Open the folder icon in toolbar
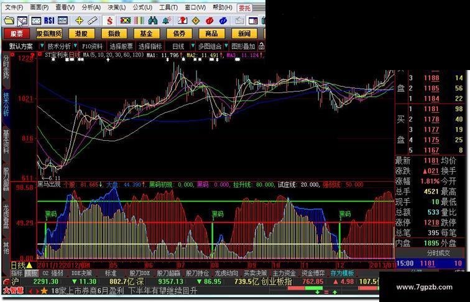This screenshot has width=470, height=302. point(9,20)
